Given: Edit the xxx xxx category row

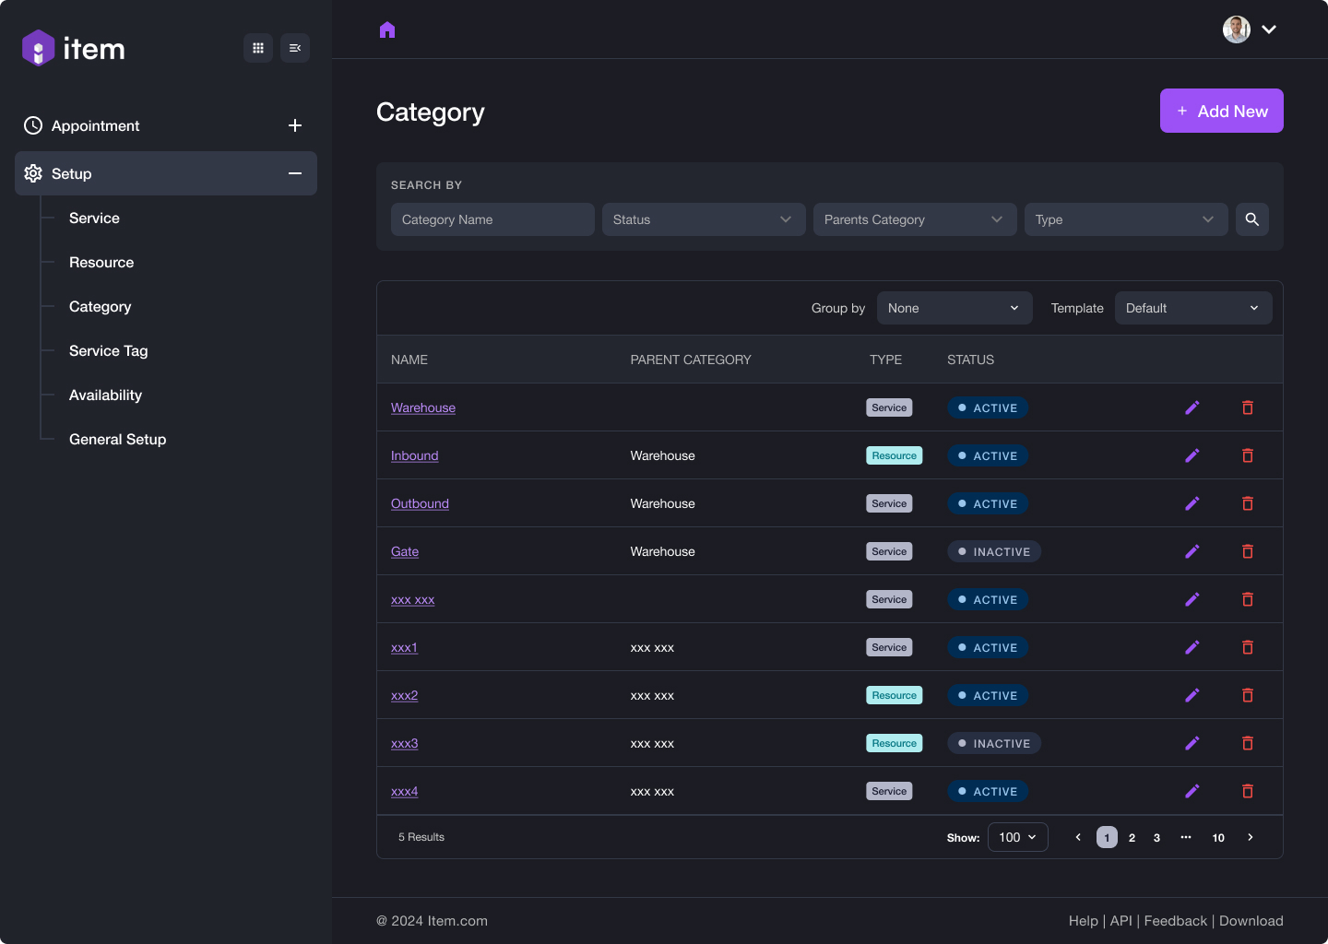Looking at the screenshot, I should coord(1192,599).
